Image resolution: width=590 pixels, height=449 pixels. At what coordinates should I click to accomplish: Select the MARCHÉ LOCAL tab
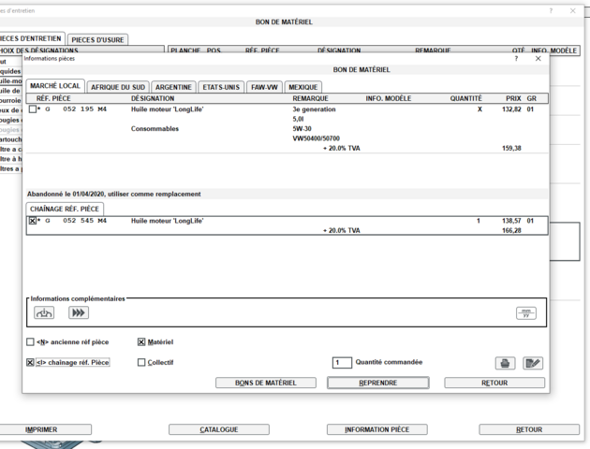(55, 86)
